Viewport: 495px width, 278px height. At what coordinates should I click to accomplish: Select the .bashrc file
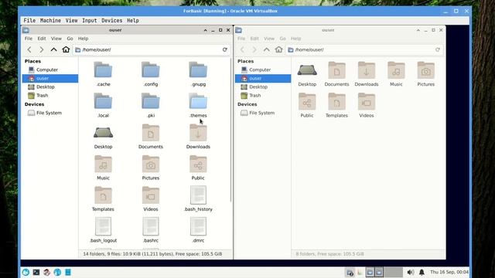pos(151,230)
